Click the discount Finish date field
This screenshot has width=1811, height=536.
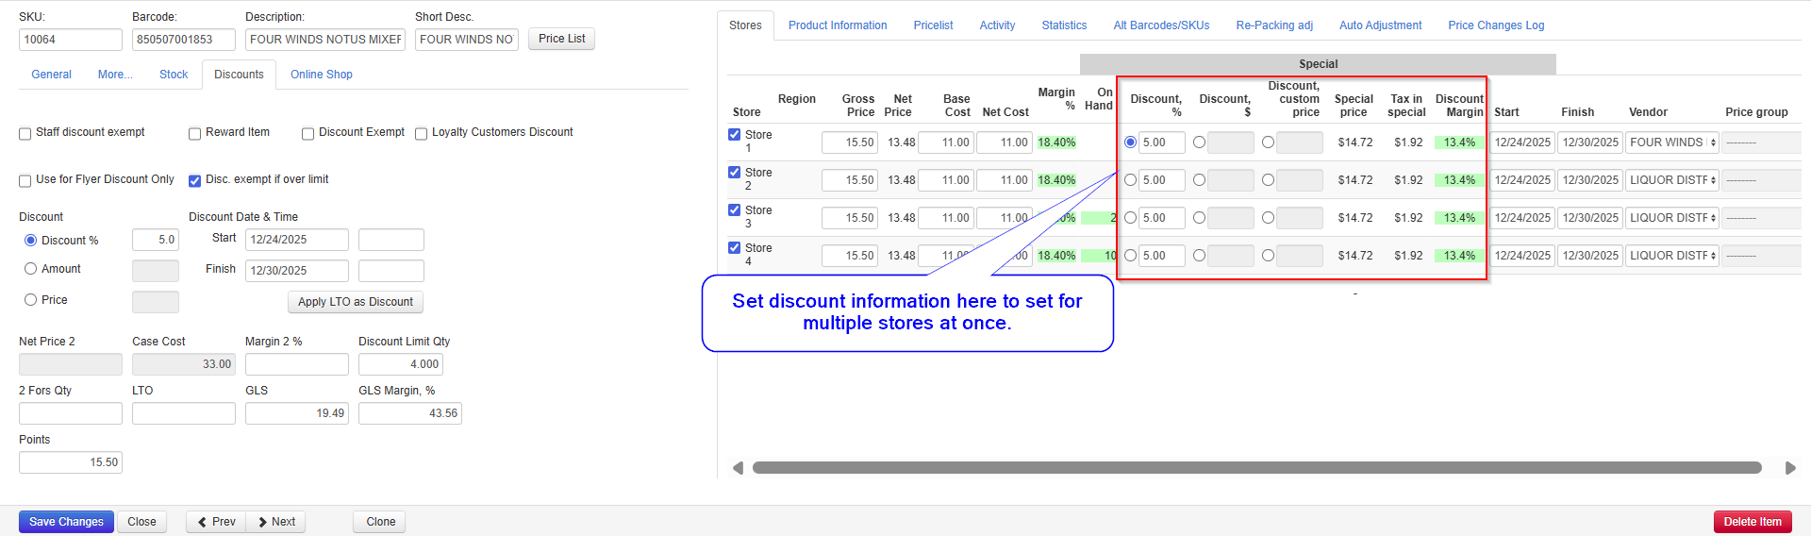click(297, 271)
